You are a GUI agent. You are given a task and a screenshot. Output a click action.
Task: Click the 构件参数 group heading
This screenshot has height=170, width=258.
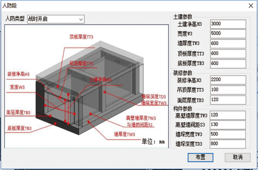point(183,108)
